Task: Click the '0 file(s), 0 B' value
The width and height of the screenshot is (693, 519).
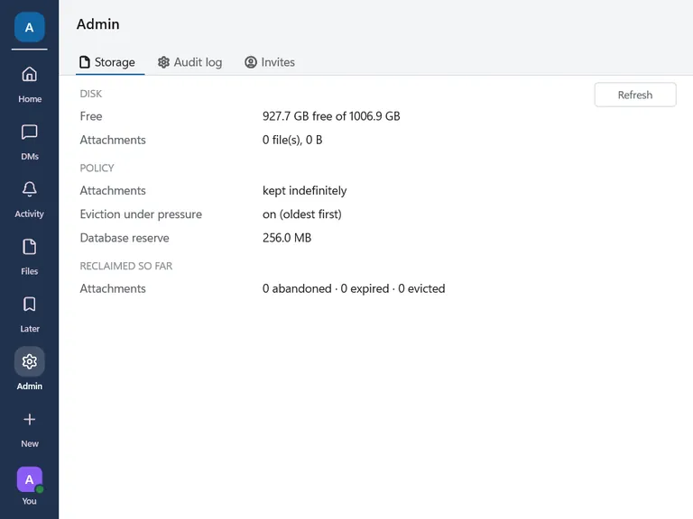Action: click(x=292, y=140)
